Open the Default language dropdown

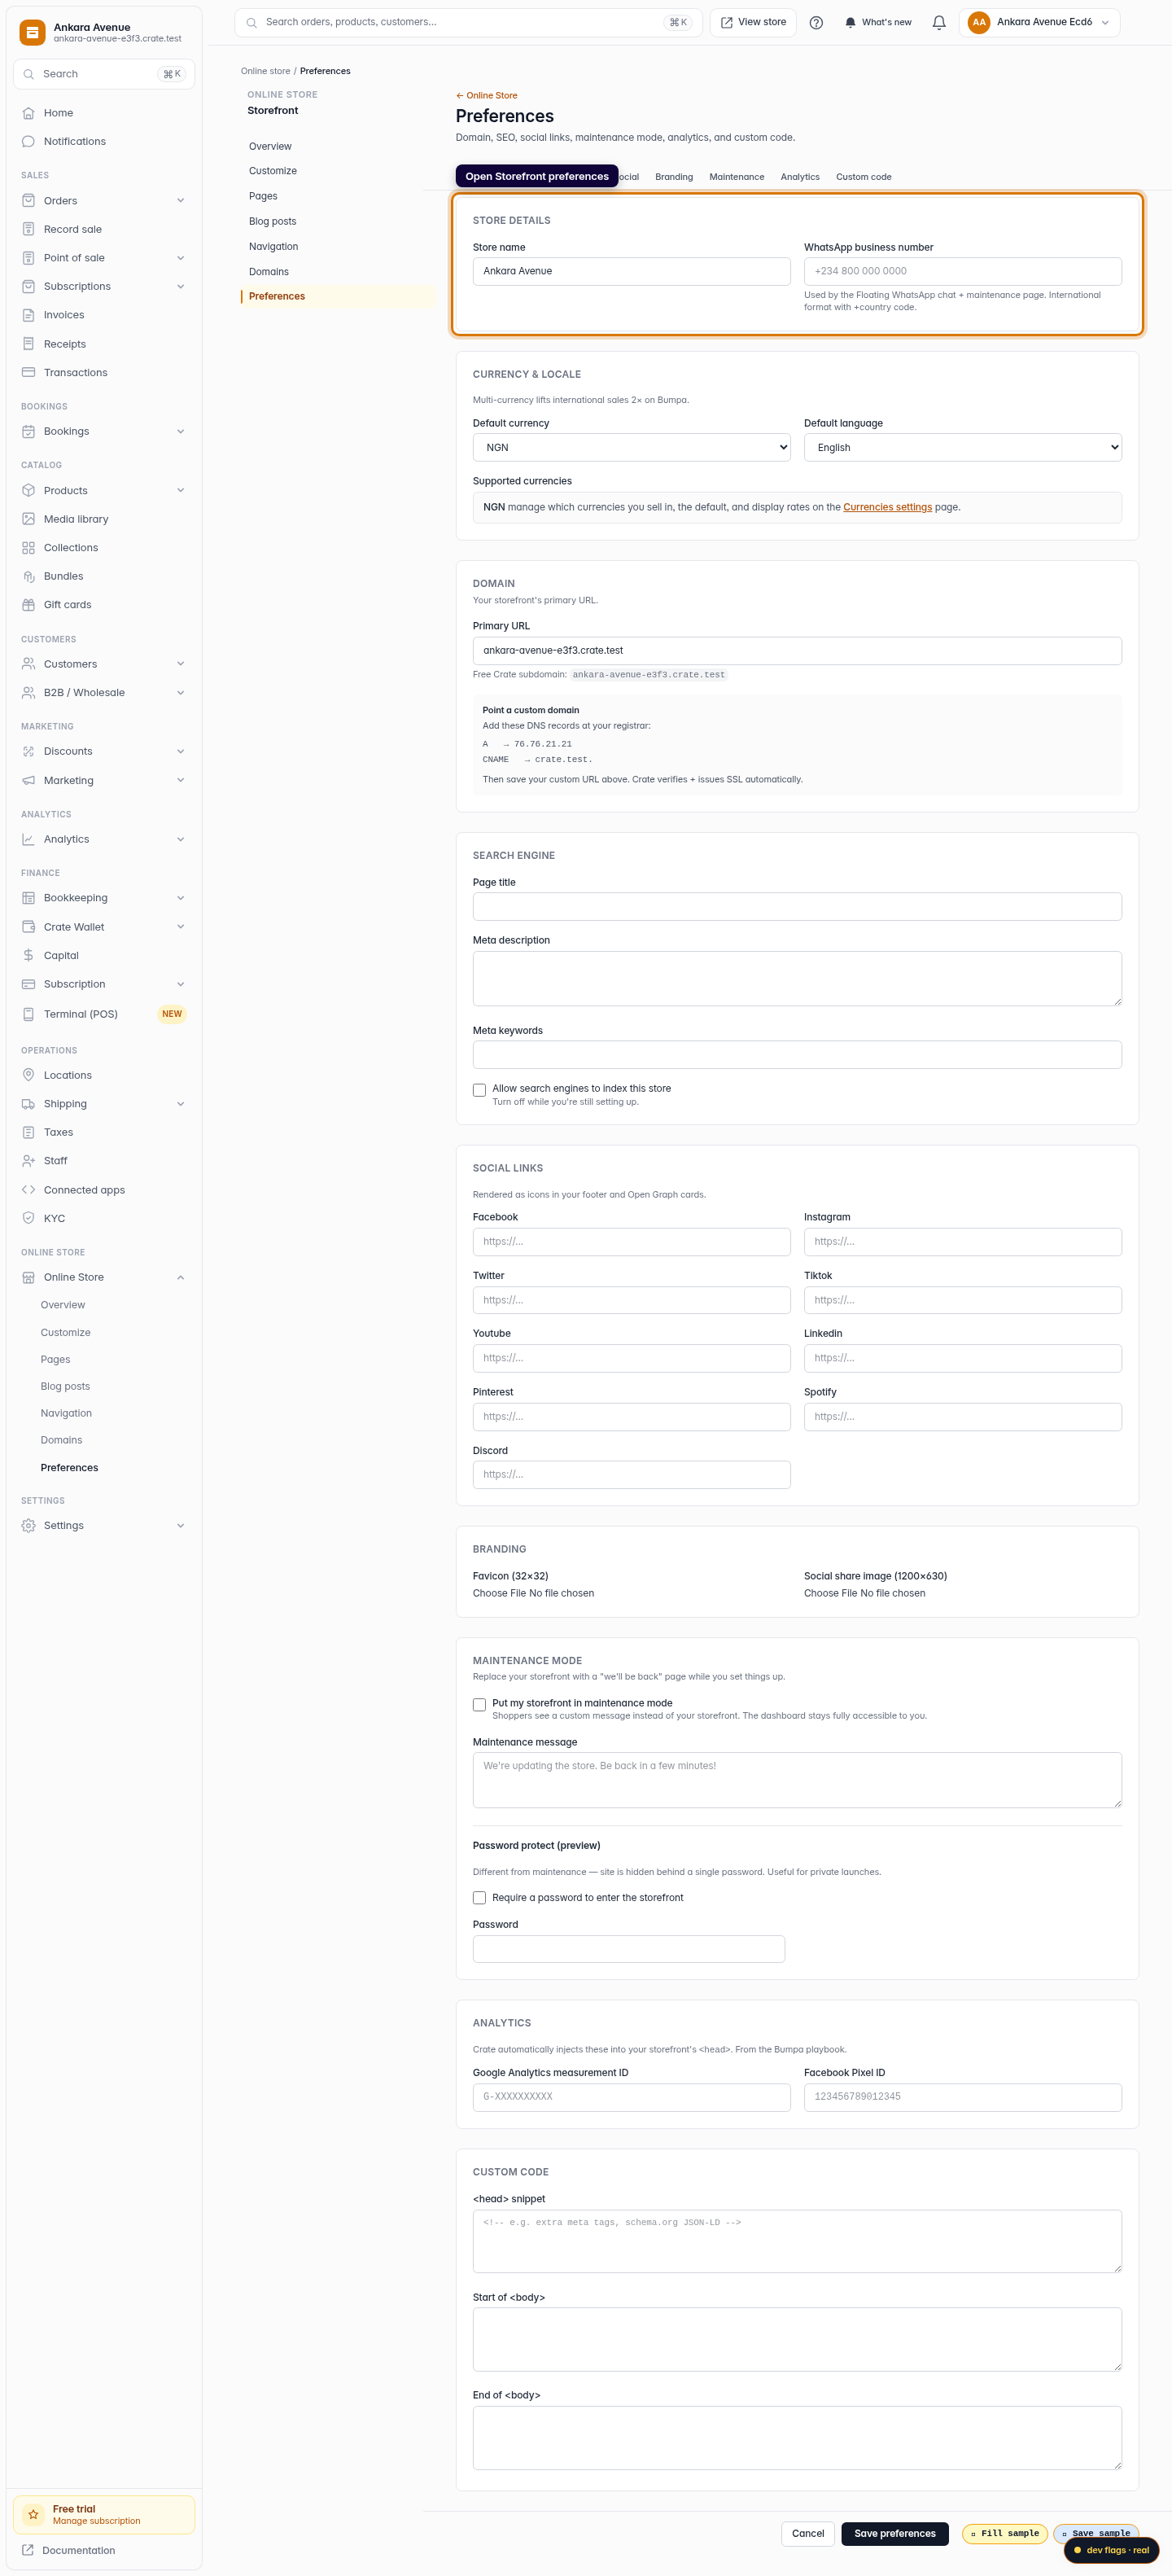pyautogui.click(x=963, y=448)
